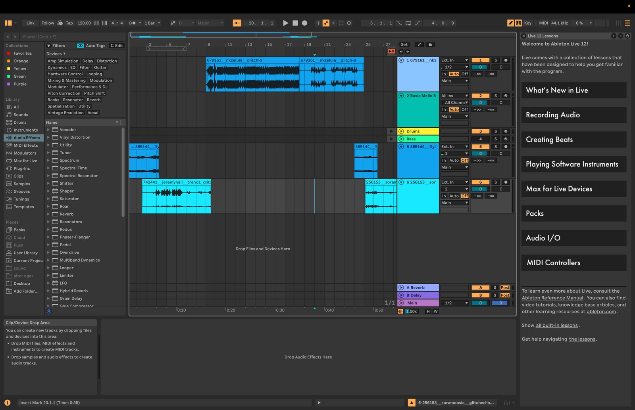Click the preview play icon in the status bar

[319, 402]
